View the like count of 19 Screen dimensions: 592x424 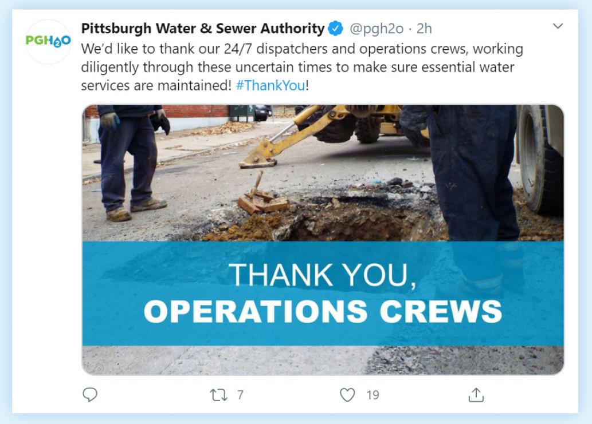(373, 395)
